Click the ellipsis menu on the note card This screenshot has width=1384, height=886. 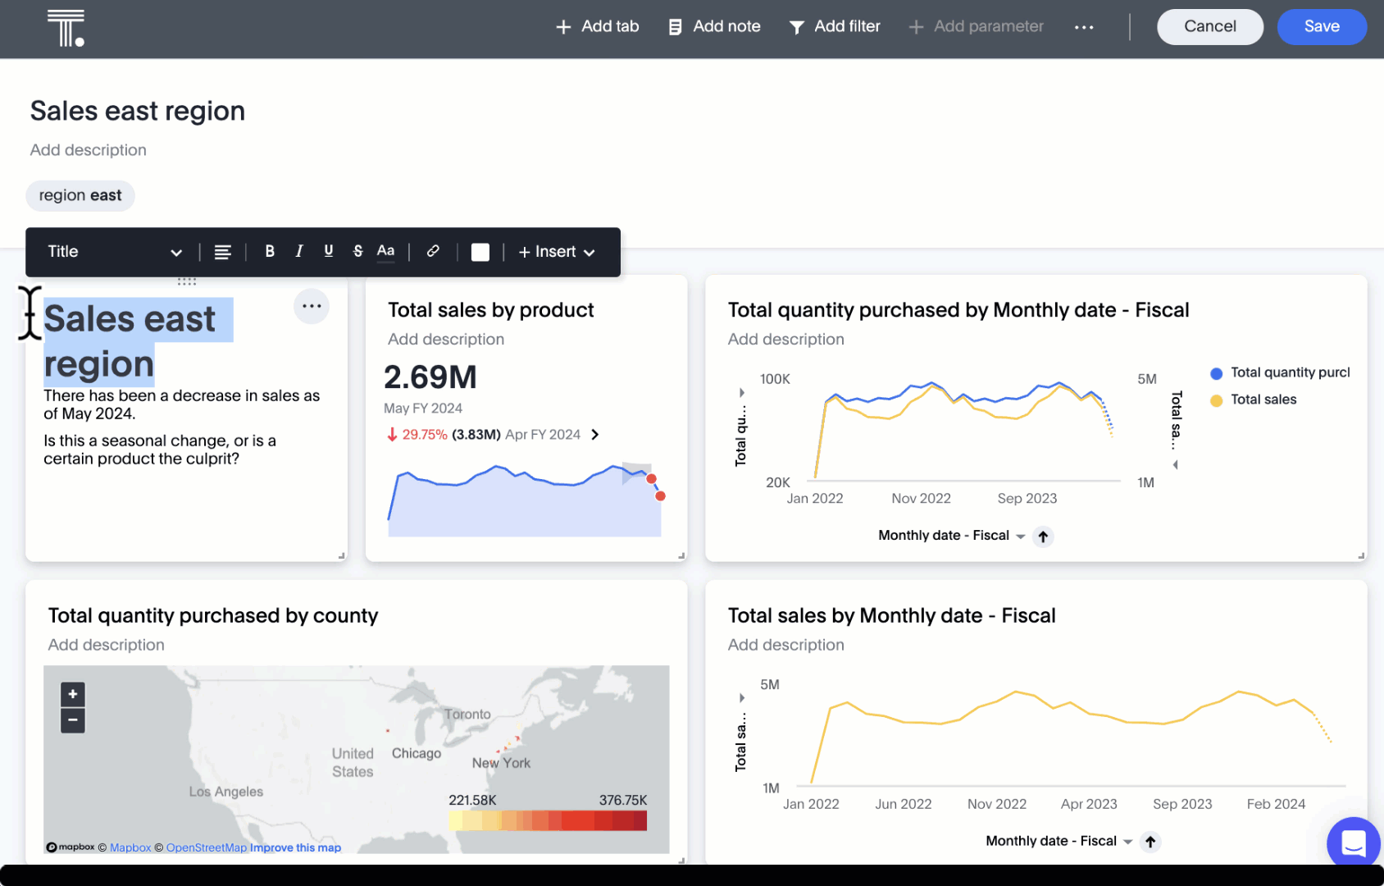click(x=312, y=306)
